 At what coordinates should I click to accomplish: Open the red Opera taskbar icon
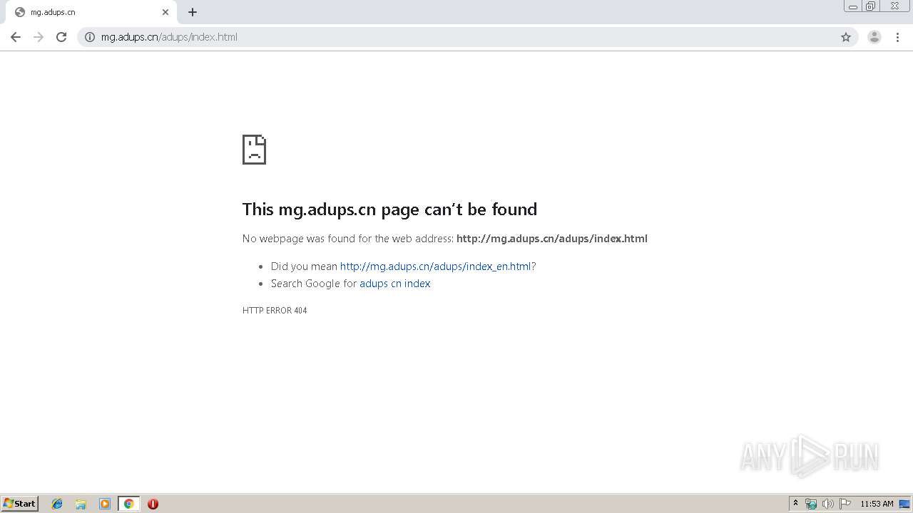[153, 504]
